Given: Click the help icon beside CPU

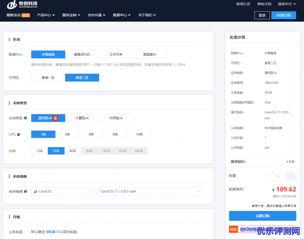Looking at the screenshot, I should point(19,134).
